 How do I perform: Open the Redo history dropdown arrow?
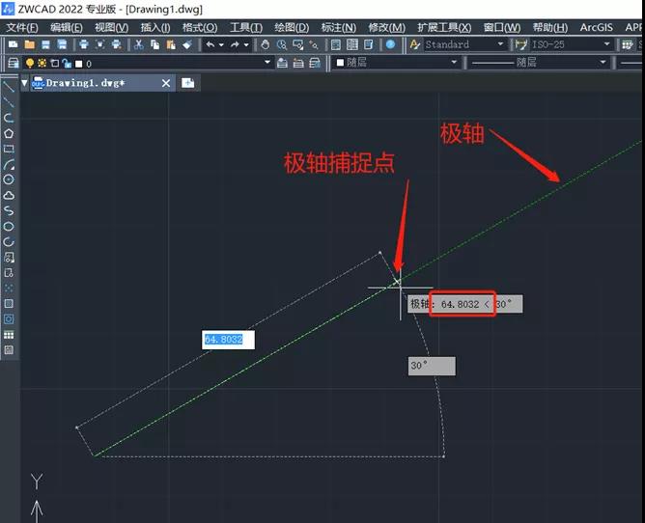(x=246, y=44)
